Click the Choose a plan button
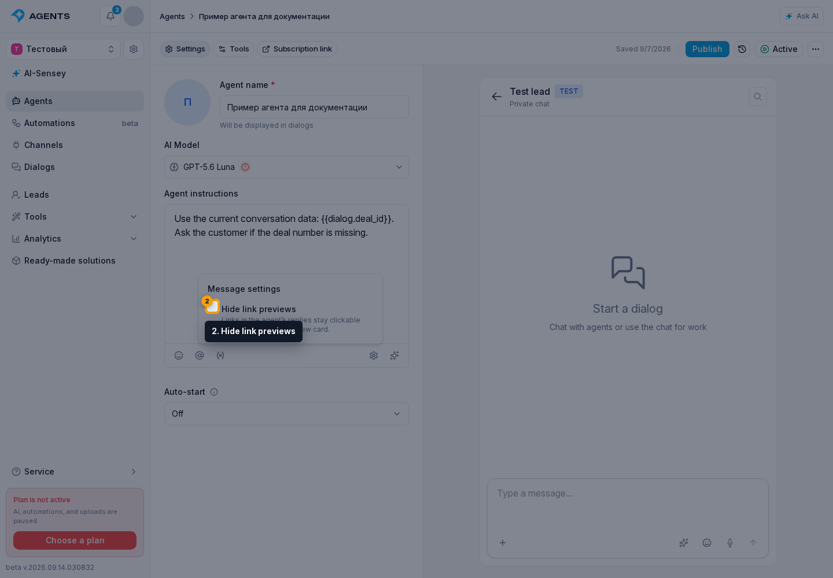Image resolution: width=833 pixels, height=578 pixels. pyautogui.click(x=75, y=540)
